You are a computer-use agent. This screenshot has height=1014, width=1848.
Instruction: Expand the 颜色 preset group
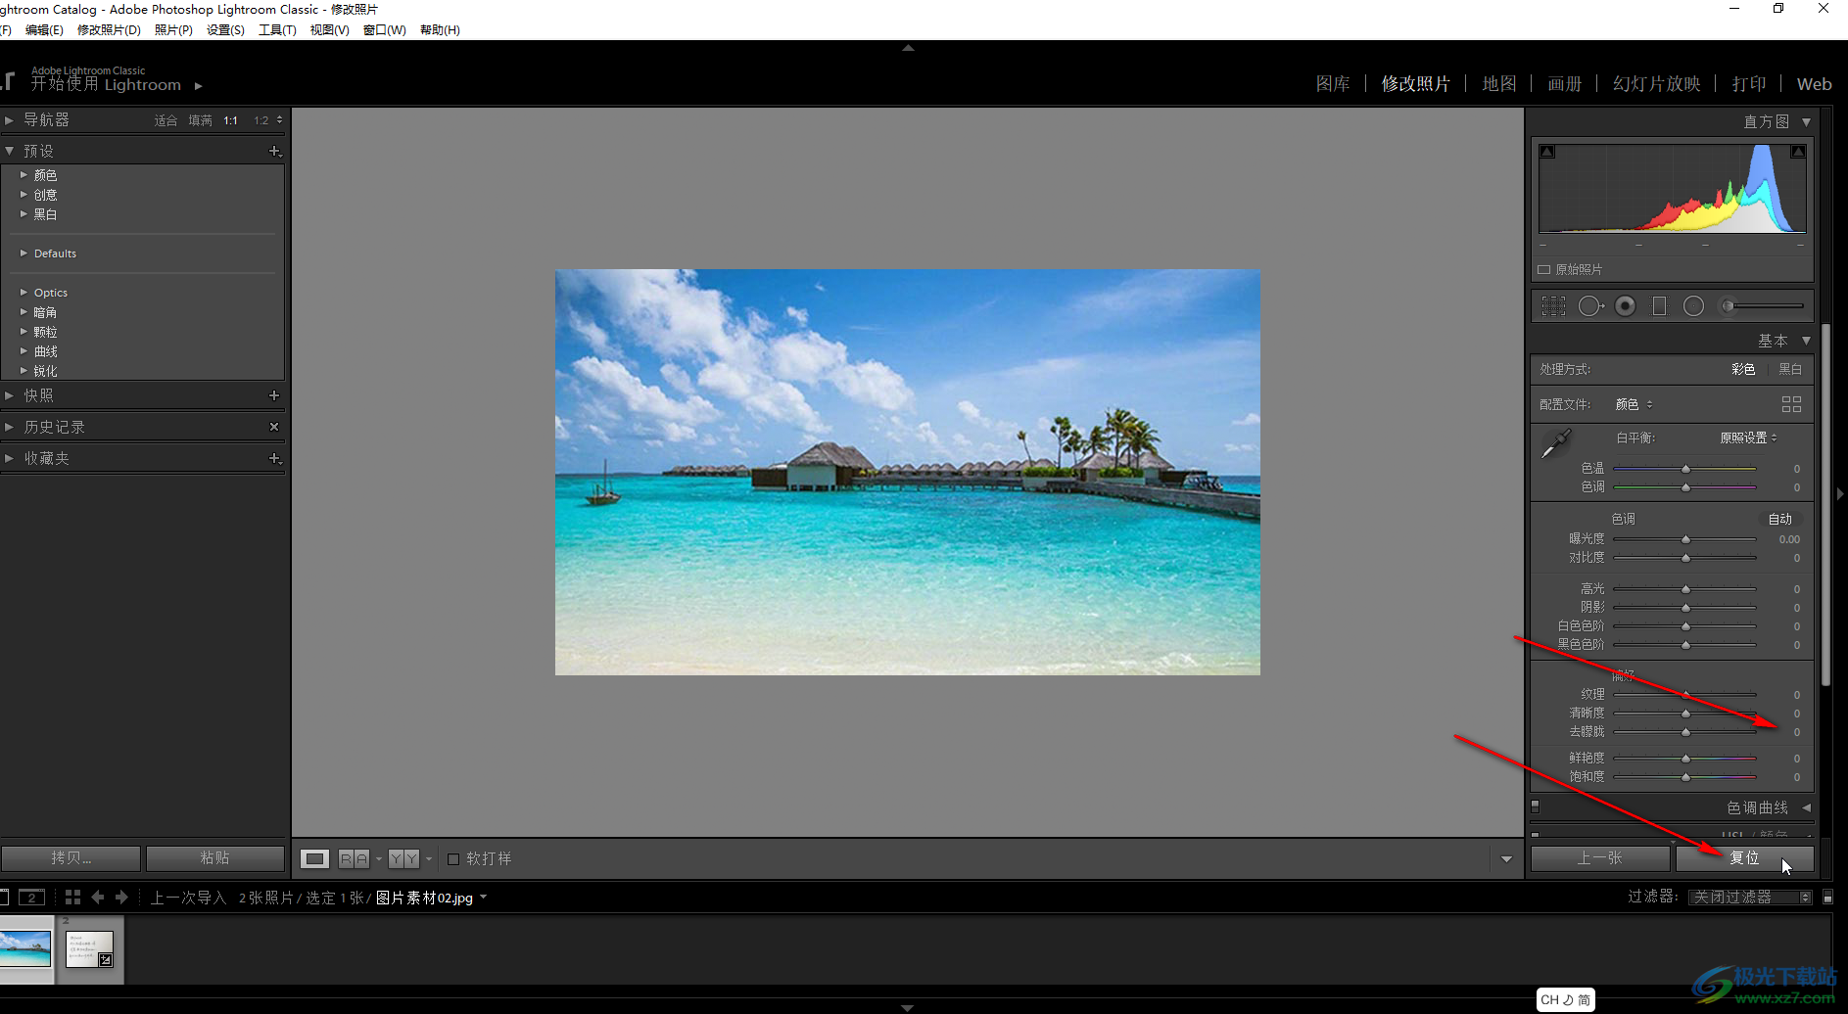[x=24, y=175]
